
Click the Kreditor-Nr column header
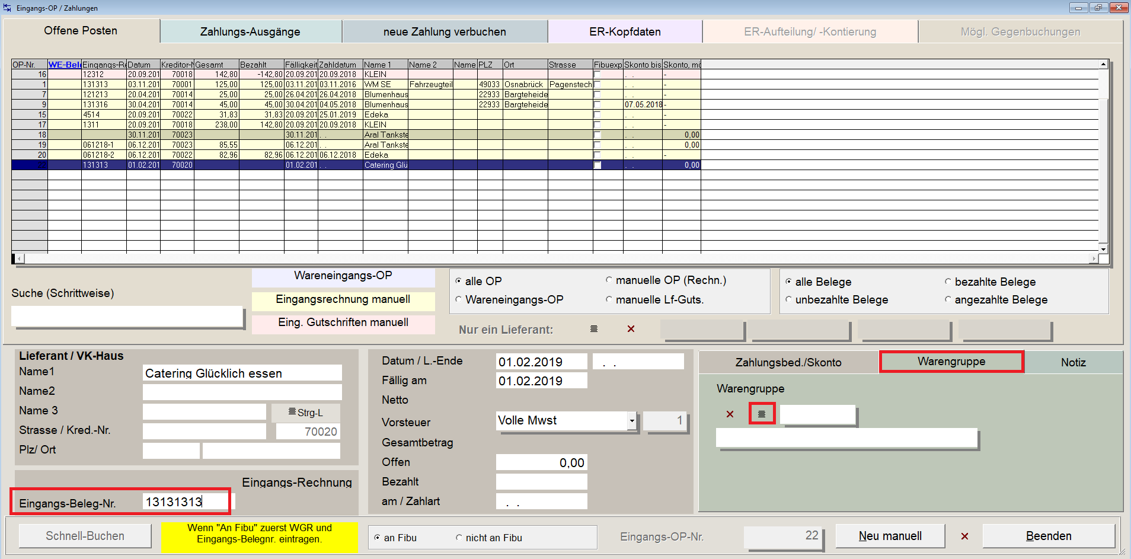tap(177, 65)
